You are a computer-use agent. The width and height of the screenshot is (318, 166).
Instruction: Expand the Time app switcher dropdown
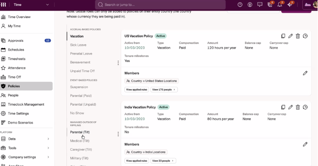[47, 5]
